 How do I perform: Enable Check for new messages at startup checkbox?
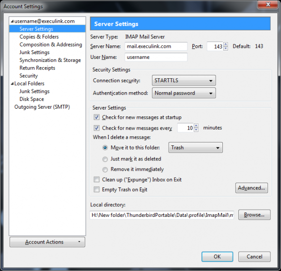coord(96,117)
